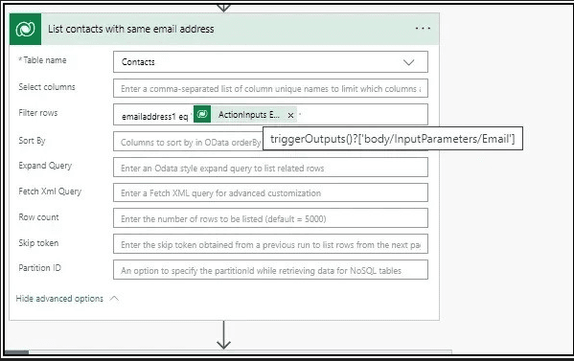The image size is (574, 361).
Task: Click the Dataverse connector icon in action header
Action: (25, 30)
